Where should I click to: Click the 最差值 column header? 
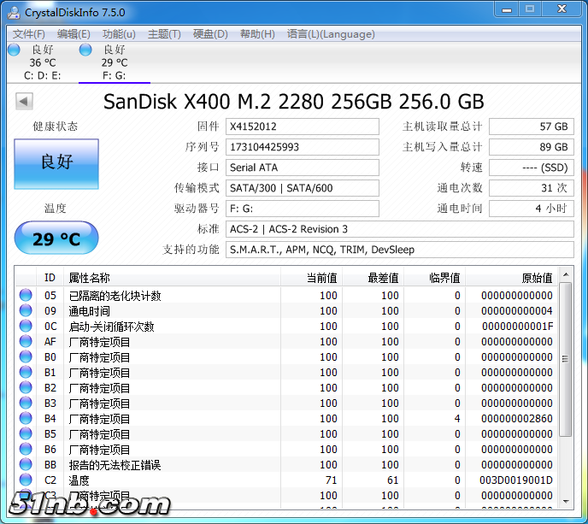click(x=373, y=278)
